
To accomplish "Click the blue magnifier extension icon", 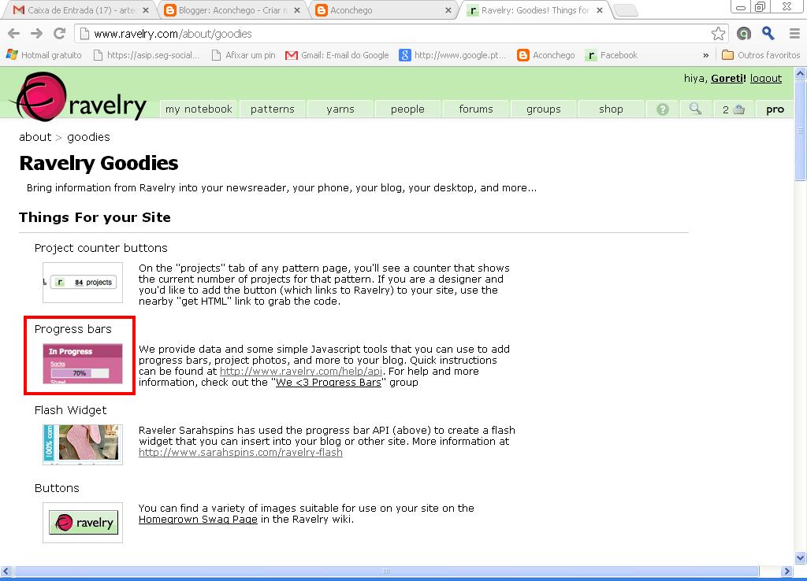I will 768,34.
